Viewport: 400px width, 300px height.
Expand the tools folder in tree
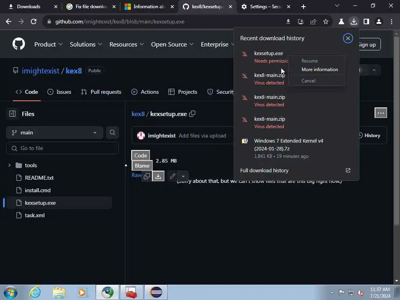tap(9, 165)
